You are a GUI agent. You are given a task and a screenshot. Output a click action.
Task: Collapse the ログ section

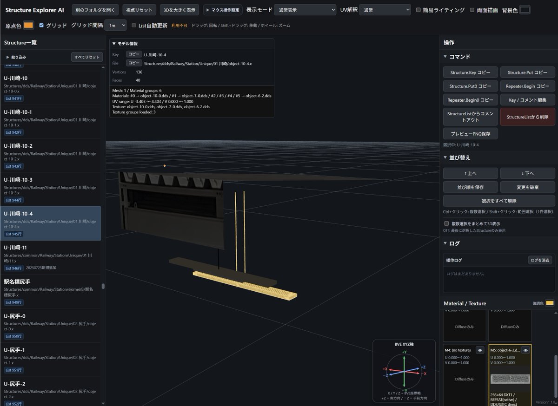(452, 243)
